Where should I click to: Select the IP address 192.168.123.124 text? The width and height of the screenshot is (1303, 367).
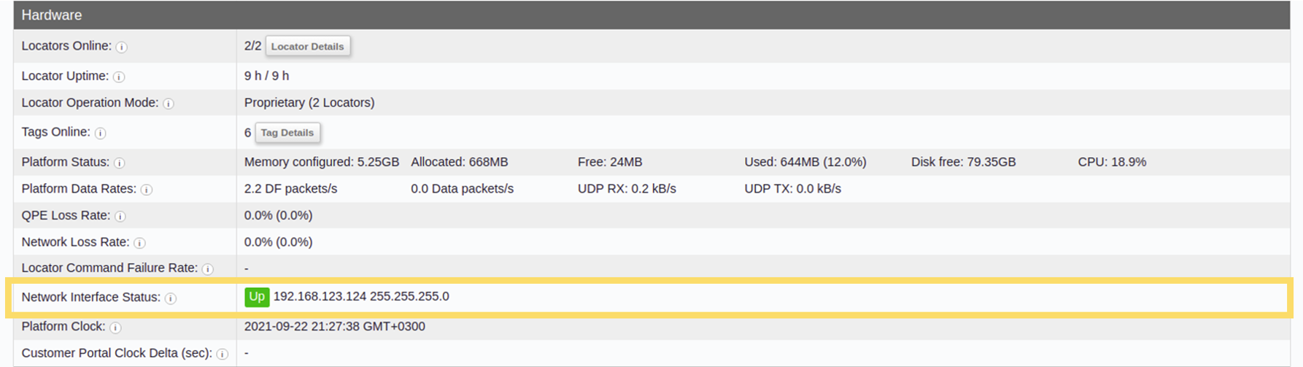(x=320, y=296)
